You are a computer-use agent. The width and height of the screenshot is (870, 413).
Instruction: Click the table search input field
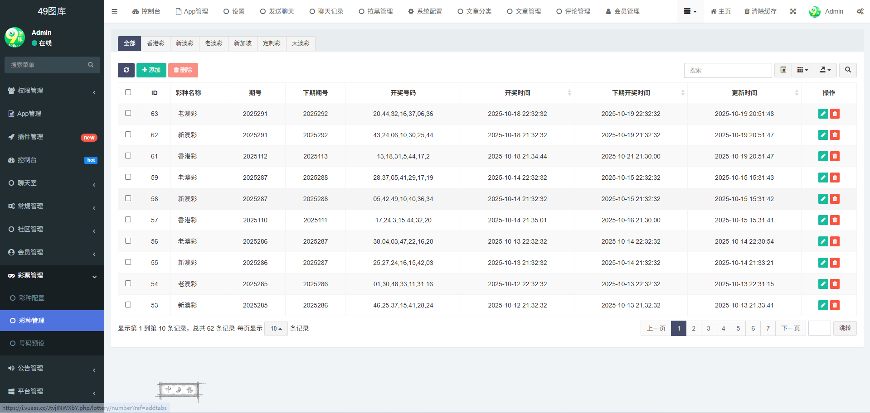tap(727, 70)
